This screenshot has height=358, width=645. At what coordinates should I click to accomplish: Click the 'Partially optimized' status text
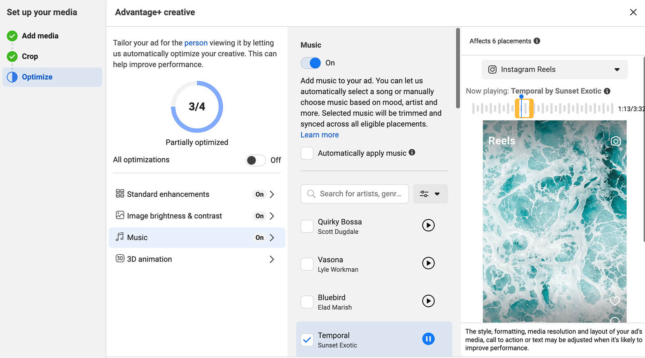pos(197,142)
